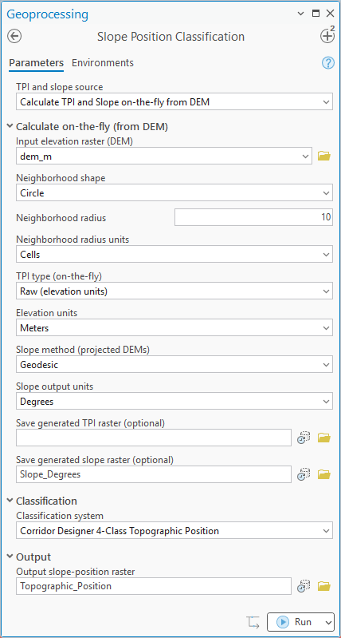Browse for the input elevation raster

point(324,156)
